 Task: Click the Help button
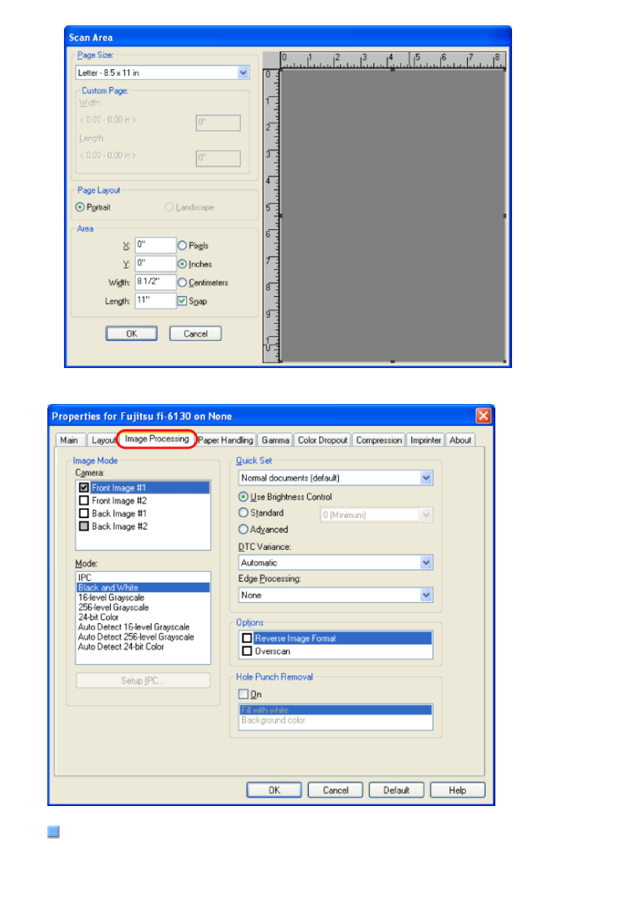[x=457, y=790]
